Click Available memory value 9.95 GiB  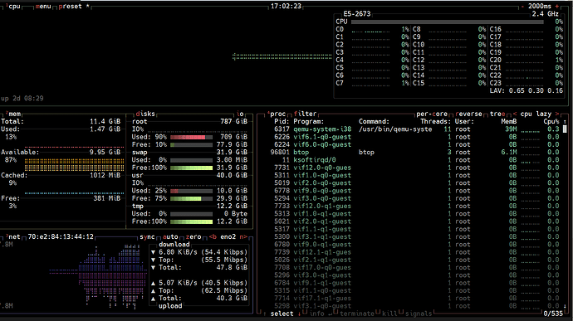click(x=105, y=152)
